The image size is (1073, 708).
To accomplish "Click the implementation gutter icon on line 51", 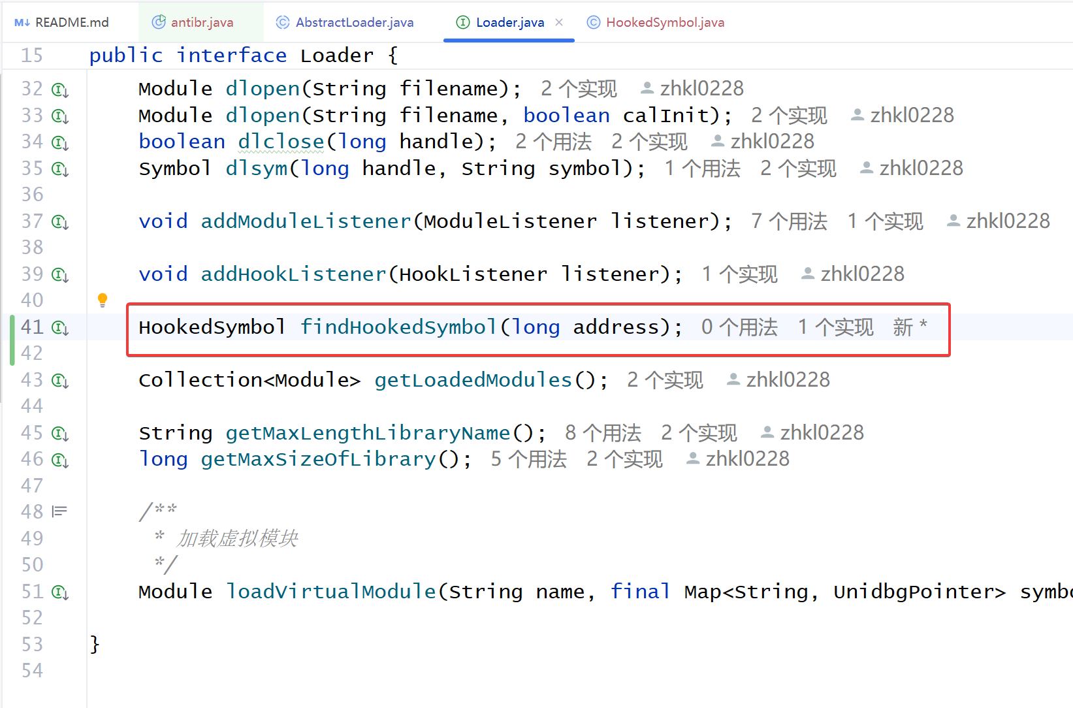I will pos(60,592).
